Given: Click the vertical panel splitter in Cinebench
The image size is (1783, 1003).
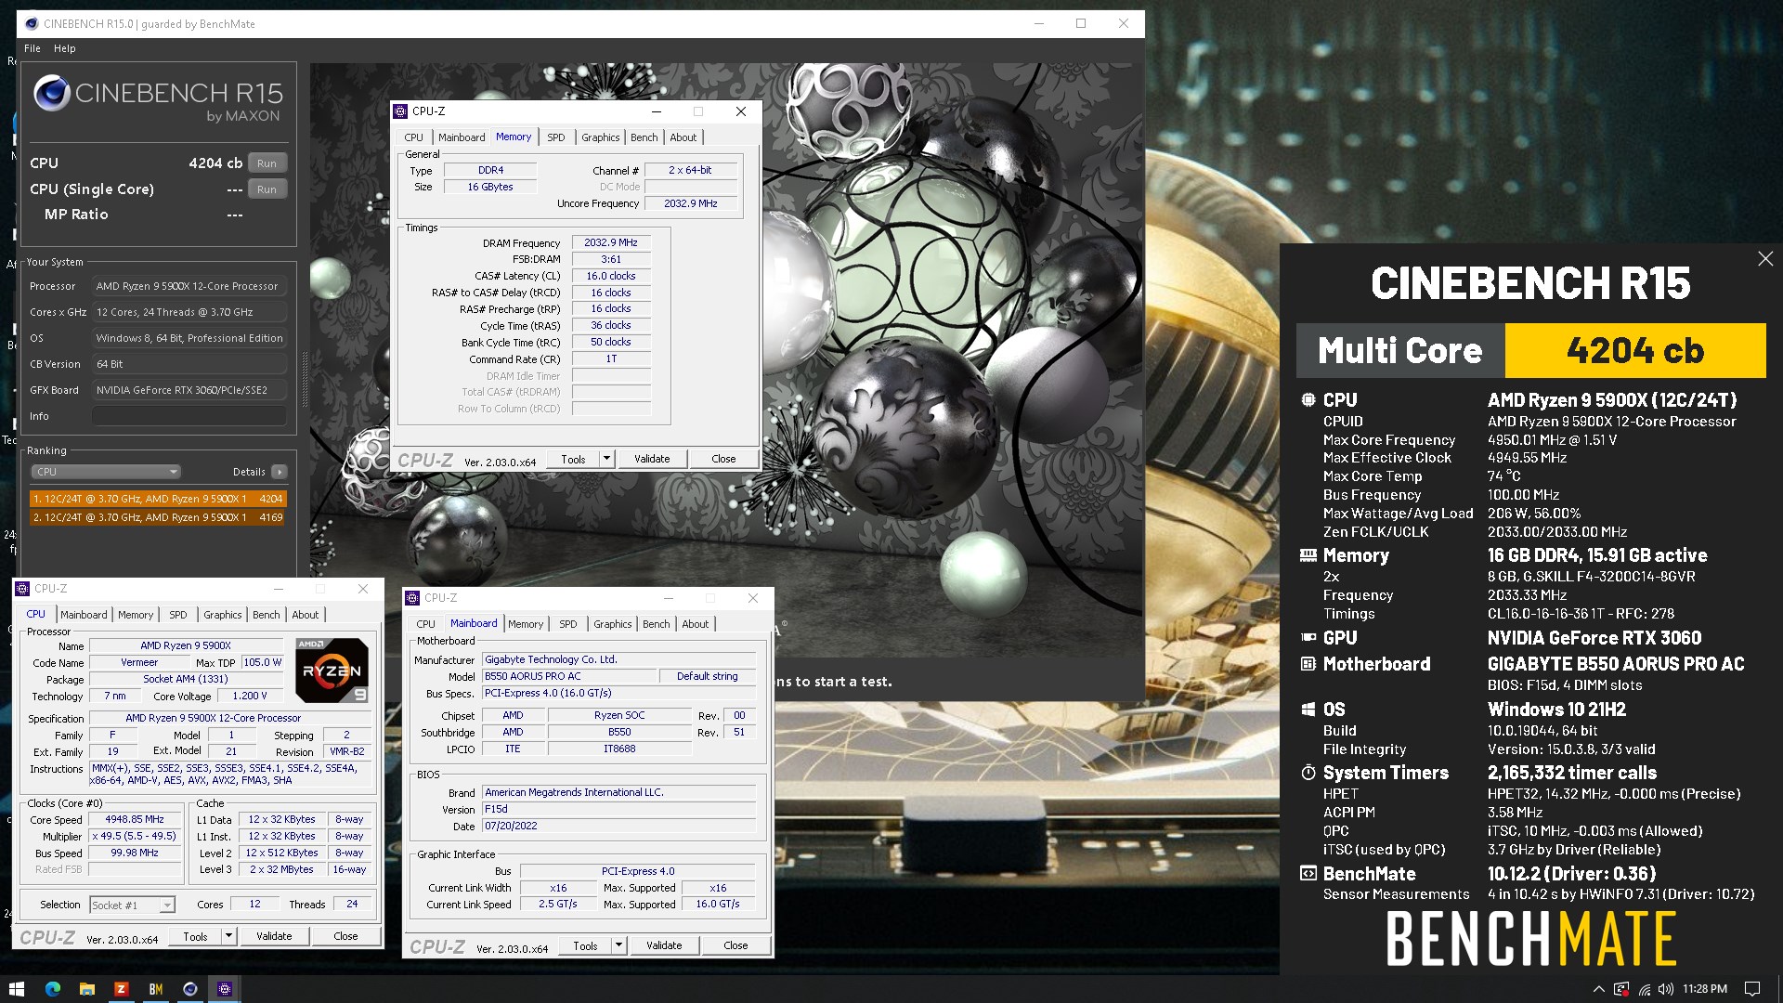Looking at the screenshot, I should point(304,381).
